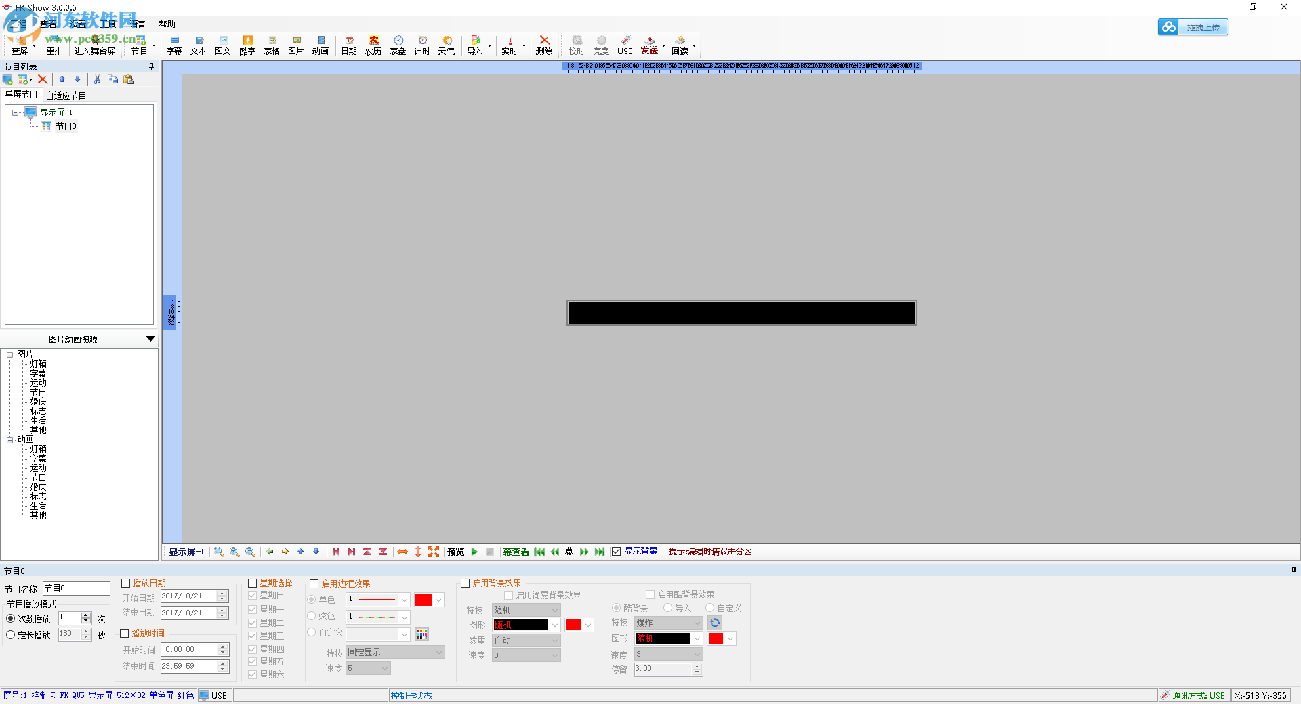Align region to the left edge
Viewport: 1301px width, 704px height.
tap(336, 552)
